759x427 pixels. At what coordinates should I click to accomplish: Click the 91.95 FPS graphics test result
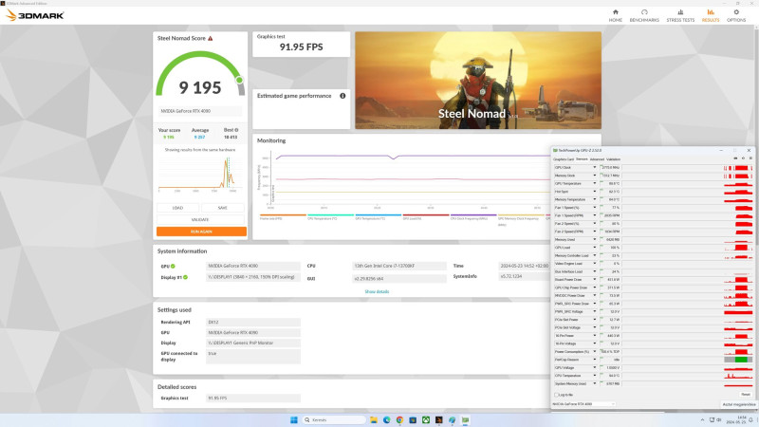pyautogui.click(x=301, y=46)
